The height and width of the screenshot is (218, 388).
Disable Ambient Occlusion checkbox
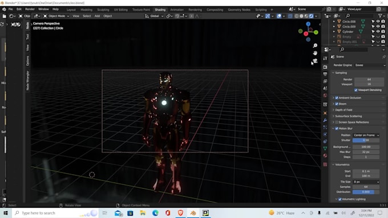pyautogui.click(x=337, y=98)
